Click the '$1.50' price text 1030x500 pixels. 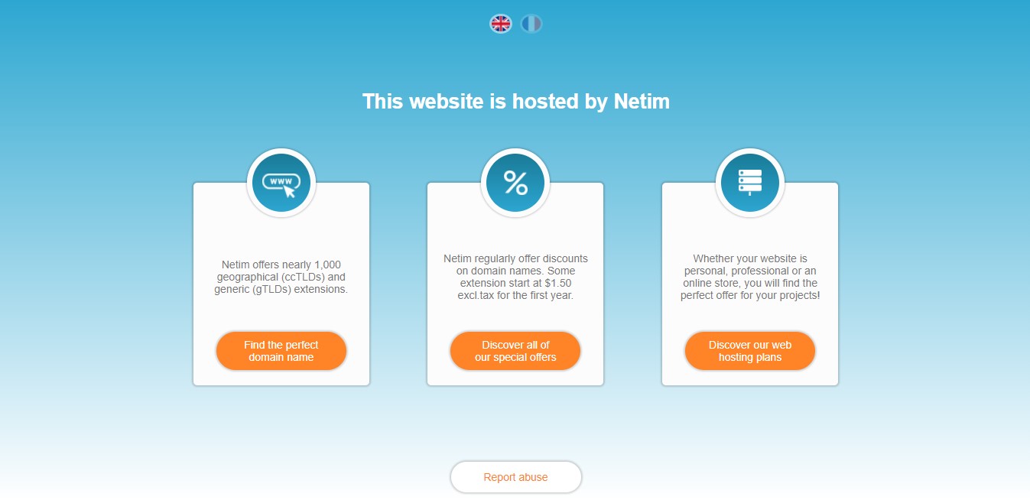(x=555, y=283)
